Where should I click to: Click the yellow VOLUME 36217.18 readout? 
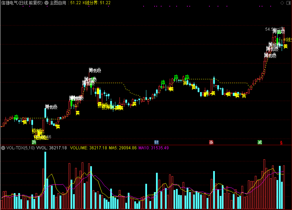[x=88, y=148]
